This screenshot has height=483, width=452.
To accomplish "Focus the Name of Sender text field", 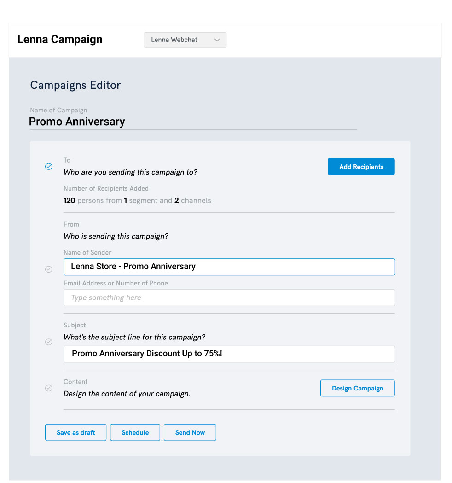I will 229,267.
